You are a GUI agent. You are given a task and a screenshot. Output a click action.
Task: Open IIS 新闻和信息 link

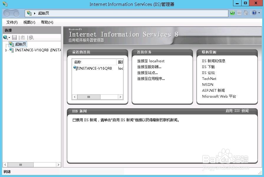click(214, 61)
